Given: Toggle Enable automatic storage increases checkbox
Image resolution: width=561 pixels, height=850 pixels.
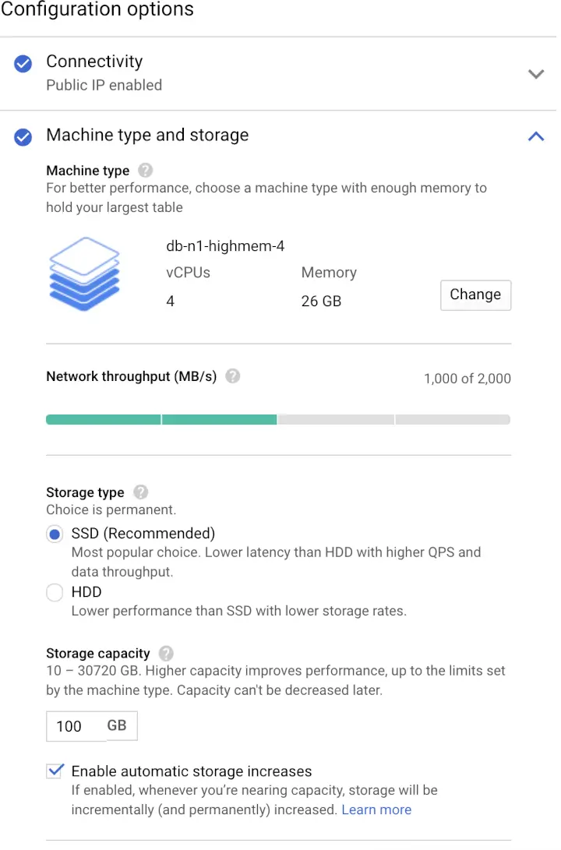Looking at the screenshot, I should 55,771.
